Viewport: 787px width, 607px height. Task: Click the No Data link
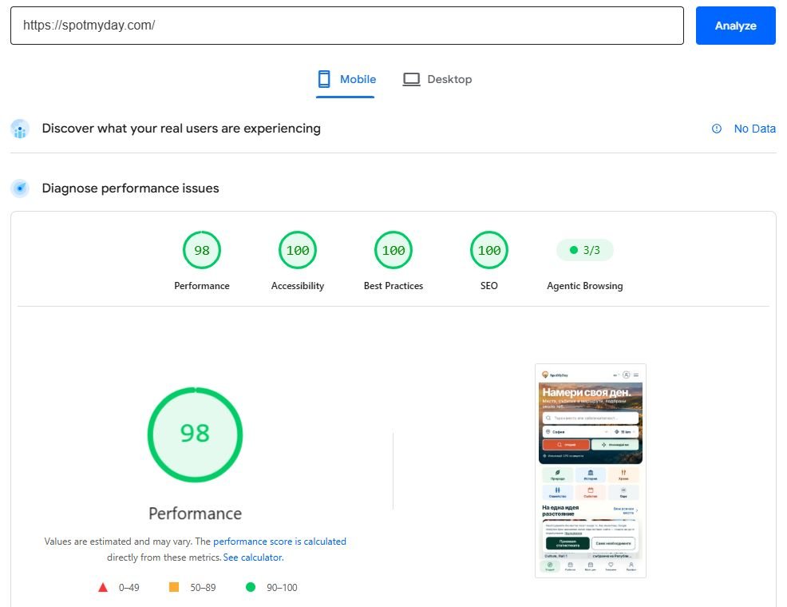point(754,129)
